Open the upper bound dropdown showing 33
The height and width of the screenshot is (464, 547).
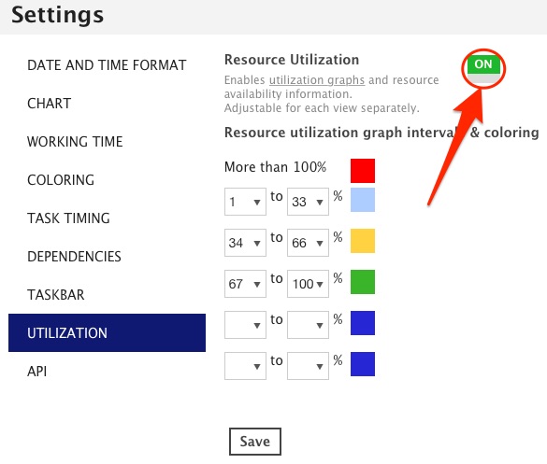click(x=308, y=202)
